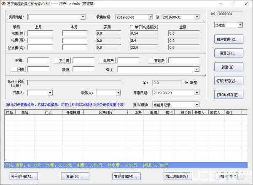Image resolution: width=253 pixels, height=185 pixels.
Task: Click the 水费 本月 reading field
Action: [75, 33]
